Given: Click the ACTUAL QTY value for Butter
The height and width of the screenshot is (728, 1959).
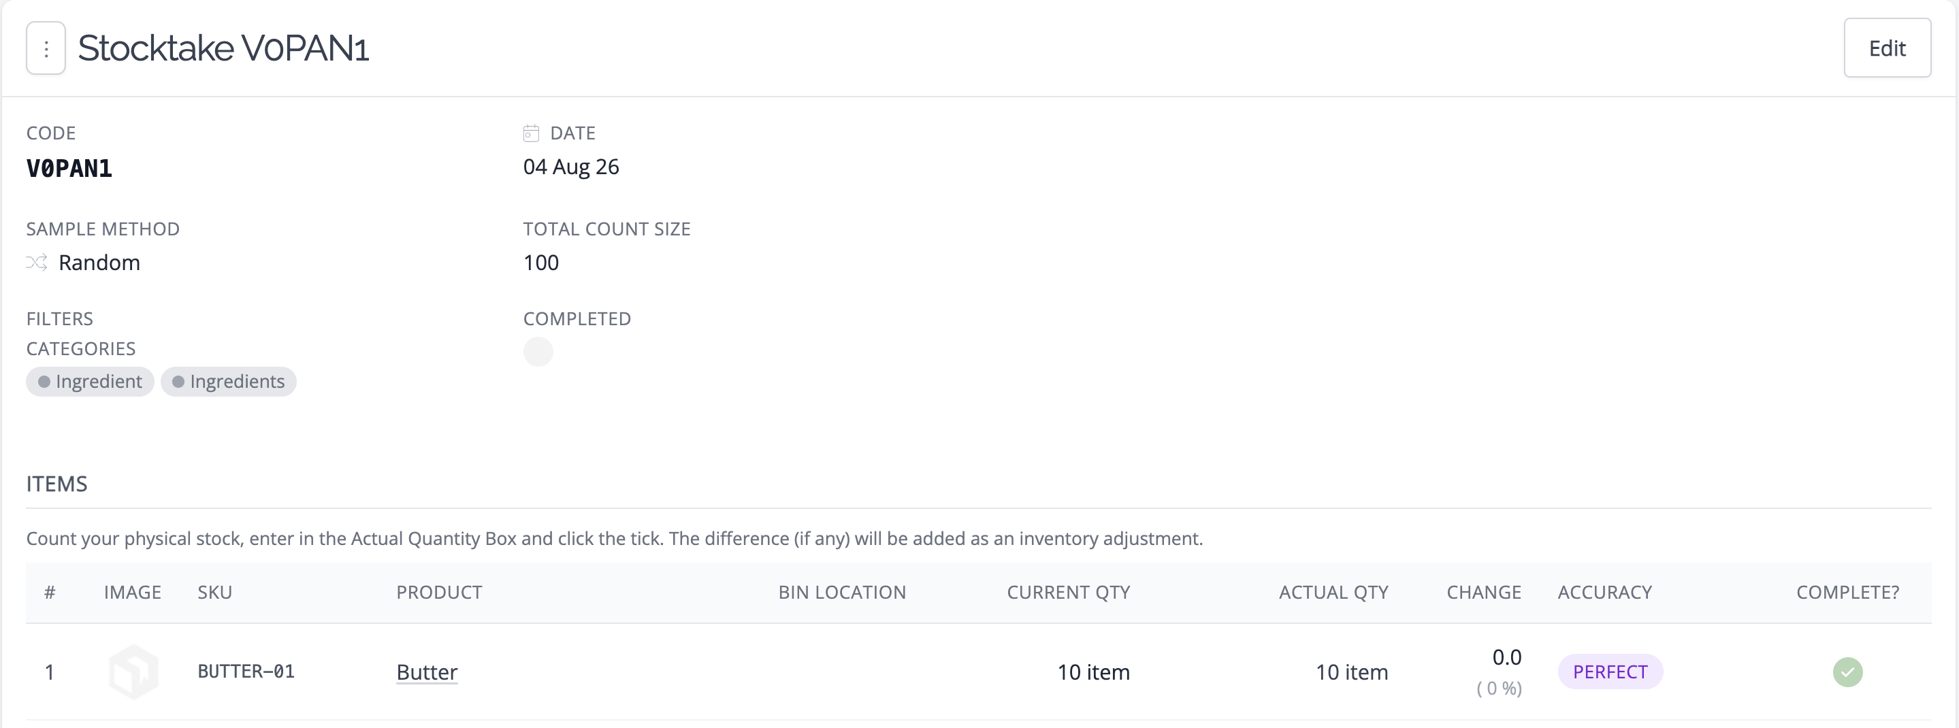Looking at the screenshot, I should (1351, 672).
